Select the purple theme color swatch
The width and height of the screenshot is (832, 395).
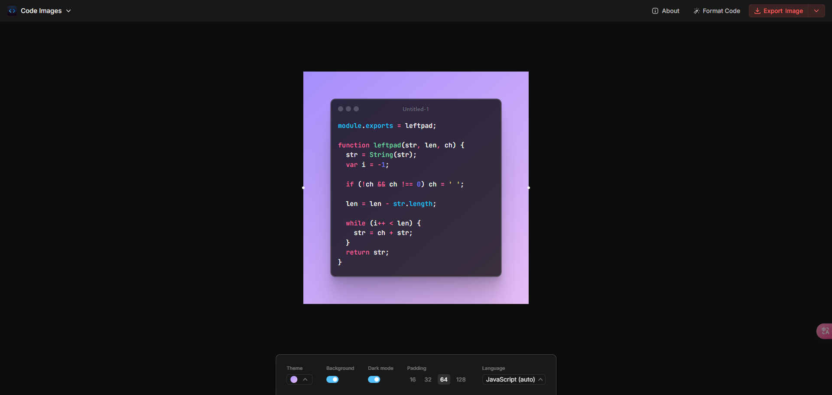pos(294,379)
